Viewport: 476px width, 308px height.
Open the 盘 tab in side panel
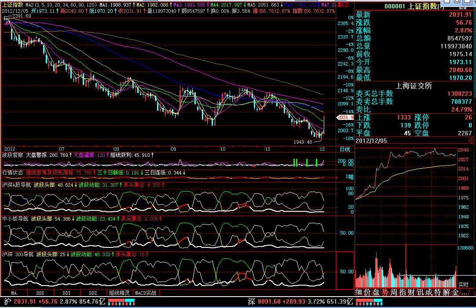click(377, 292)
